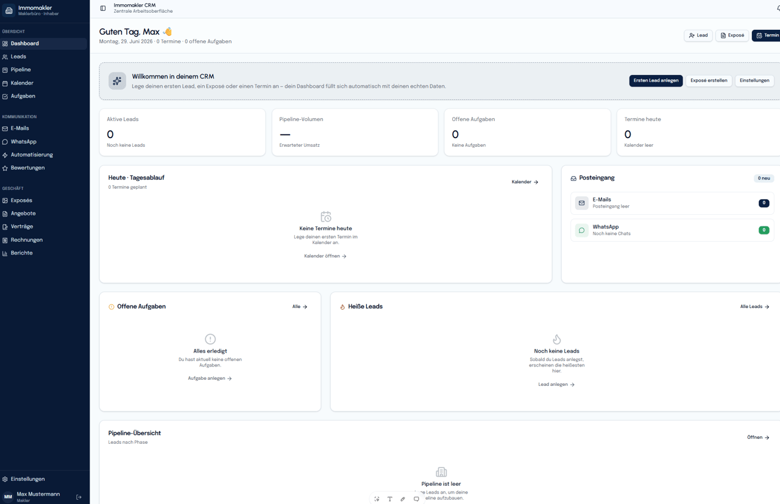This screenshot has height=504, width=780.
Task: Click the Pipeline-Volumen card
Action: 355,132
